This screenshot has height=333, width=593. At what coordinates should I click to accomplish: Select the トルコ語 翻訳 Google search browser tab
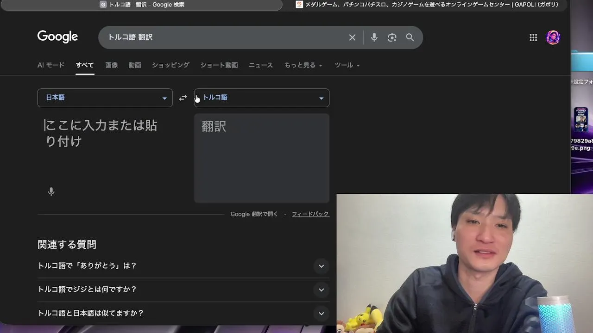pyautogui.click(x=142, y=5)
